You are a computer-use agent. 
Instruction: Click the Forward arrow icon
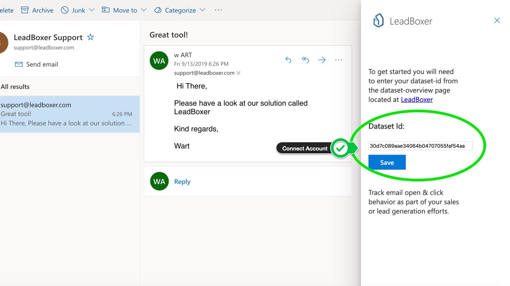click(322, 60)
